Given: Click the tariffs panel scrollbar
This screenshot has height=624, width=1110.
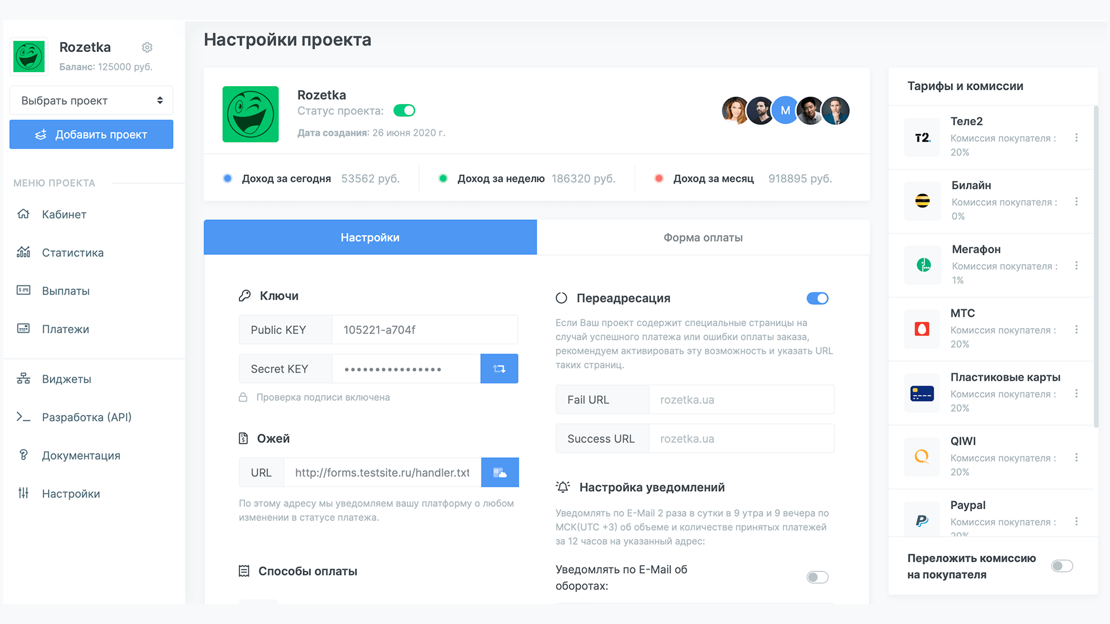Looking at the screenshot, I should [1096, 266].
